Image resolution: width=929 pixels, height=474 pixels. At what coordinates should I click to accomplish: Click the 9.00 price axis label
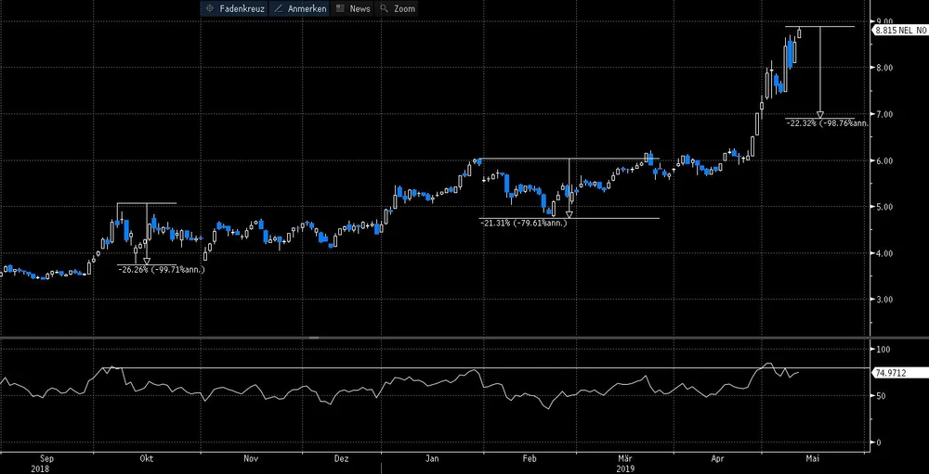coord(883,20)
